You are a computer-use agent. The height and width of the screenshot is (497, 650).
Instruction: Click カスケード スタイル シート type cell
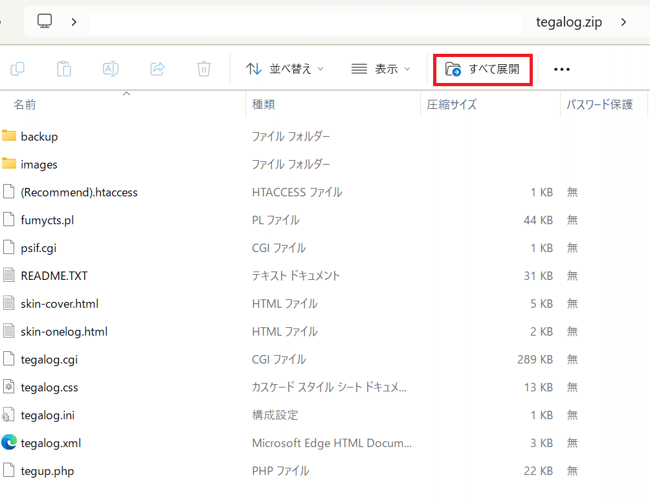[x=329, y=387]
